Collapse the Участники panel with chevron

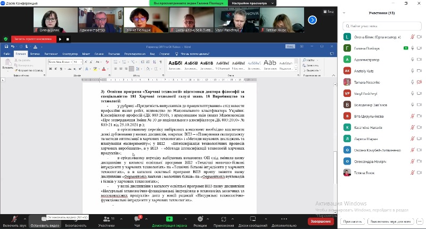343,12
